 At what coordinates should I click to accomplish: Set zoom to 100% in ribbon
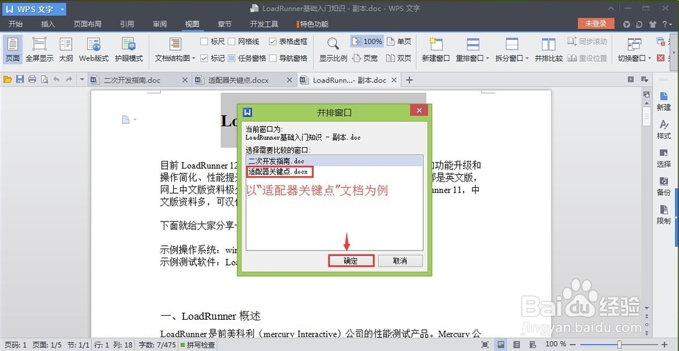367,41
